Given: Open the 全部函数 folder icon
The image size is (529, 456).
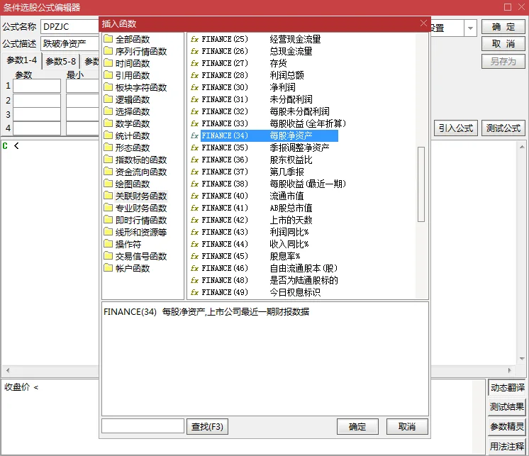Looking at the screenshot, I should tap(108, 39).
